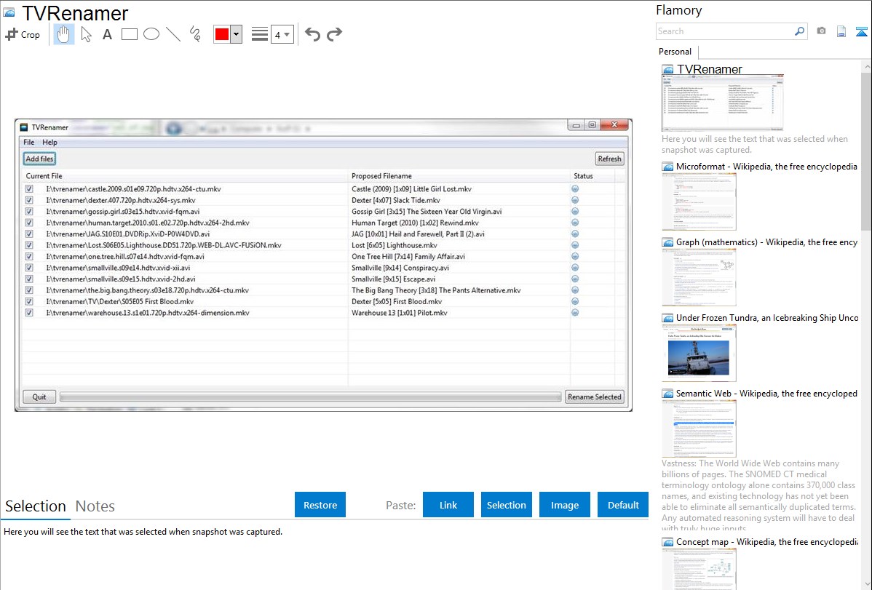The image size is (872, 590).
Task: Switch to the Selection tab
Action: [x=36, y=506]
